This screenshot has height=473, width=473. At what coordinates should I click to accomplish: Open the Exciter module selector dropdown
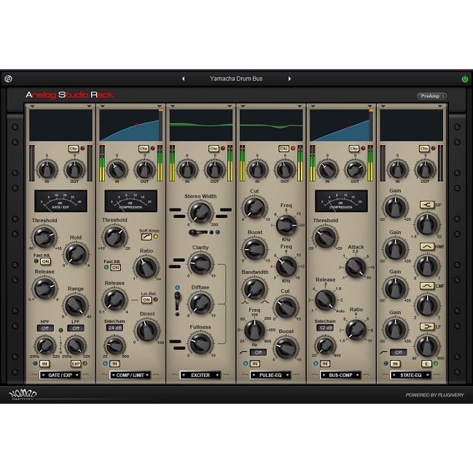200,375
